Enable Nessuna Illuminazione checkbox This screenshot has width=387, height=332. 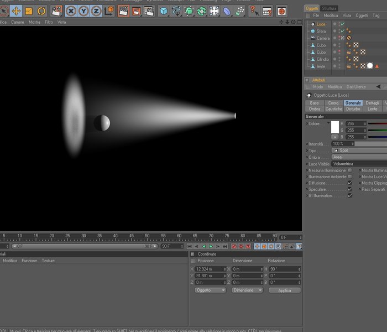click(350, 170)
